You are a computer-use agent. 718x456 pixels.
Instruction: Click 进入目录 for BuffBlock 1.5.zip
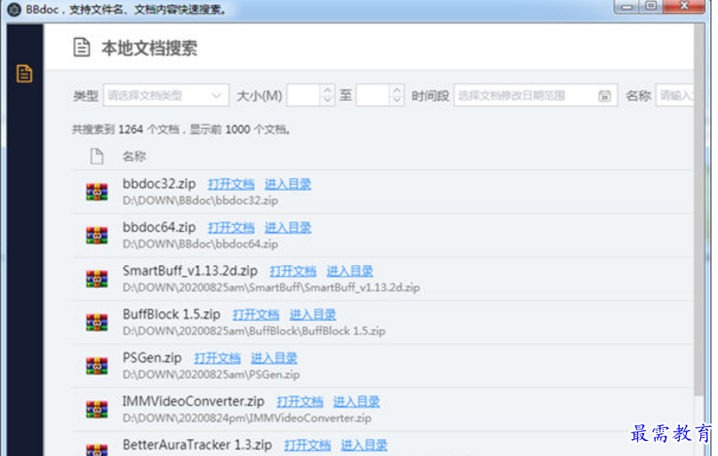point(313,315)
